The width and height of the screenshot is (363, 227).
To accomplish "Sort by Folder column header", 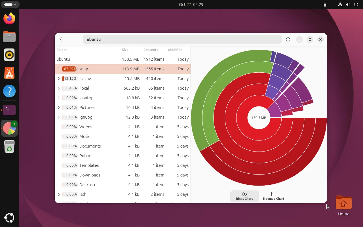I will [x=62, y=50].
